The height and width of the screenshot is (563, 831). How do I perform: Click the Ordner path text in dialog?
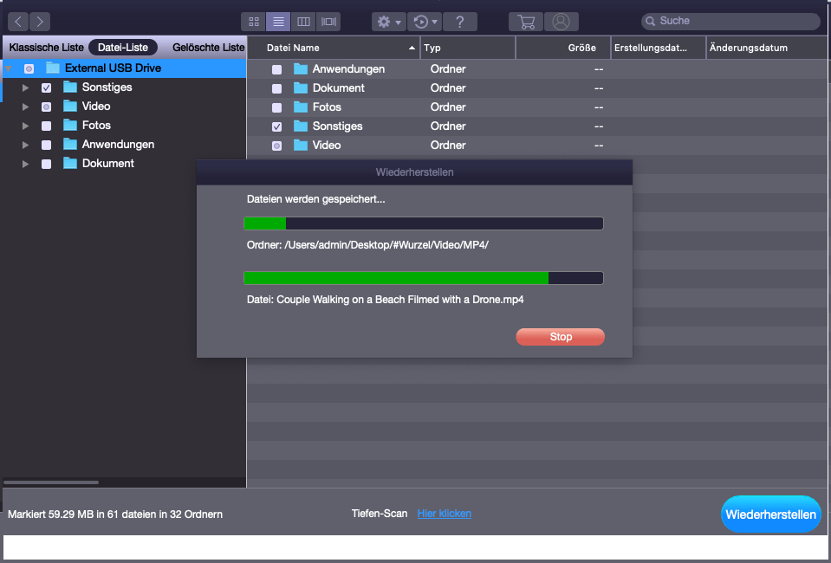(x=367, y=245)
